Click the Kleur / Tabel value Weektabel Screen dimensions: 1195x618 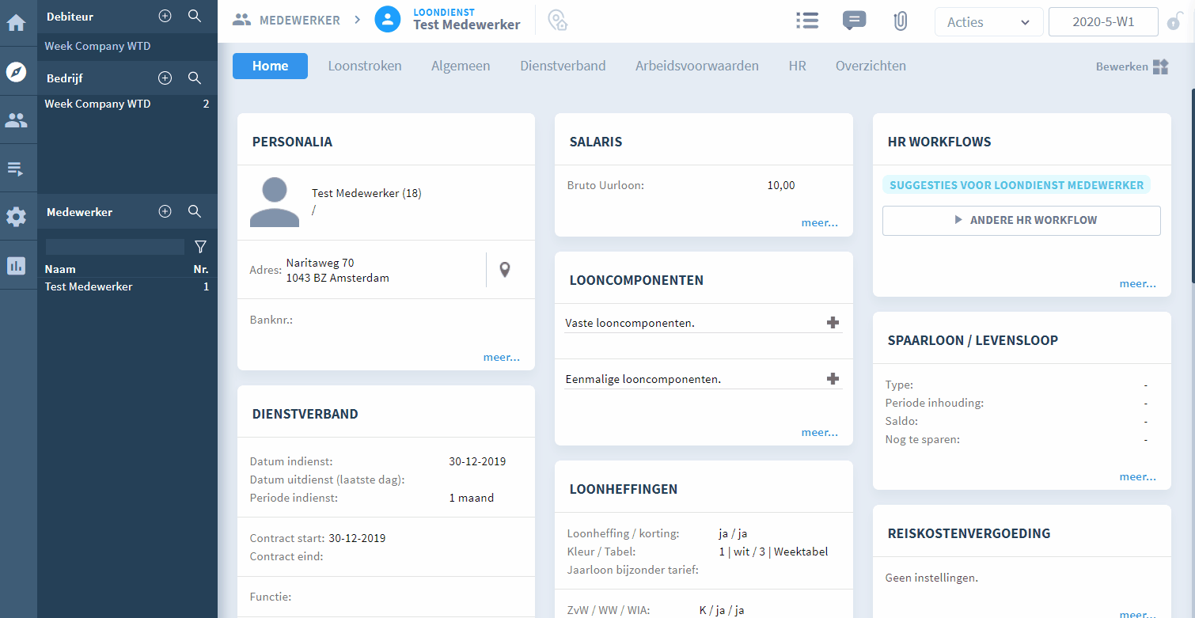tap(801, 552)
